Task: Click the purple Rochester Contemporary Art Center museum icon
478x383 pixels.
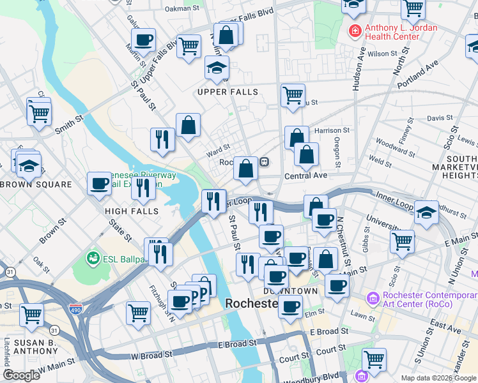Action: tap(373, 299)
